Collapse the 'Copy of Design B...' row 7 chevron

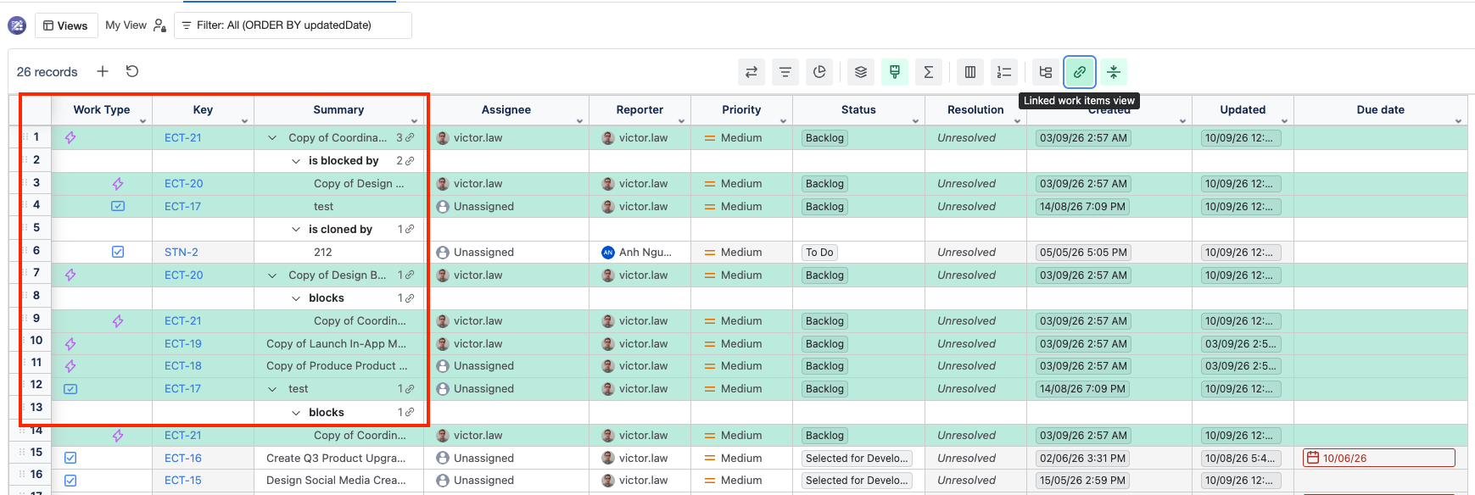pyautogui.click(x=272, y=275)
